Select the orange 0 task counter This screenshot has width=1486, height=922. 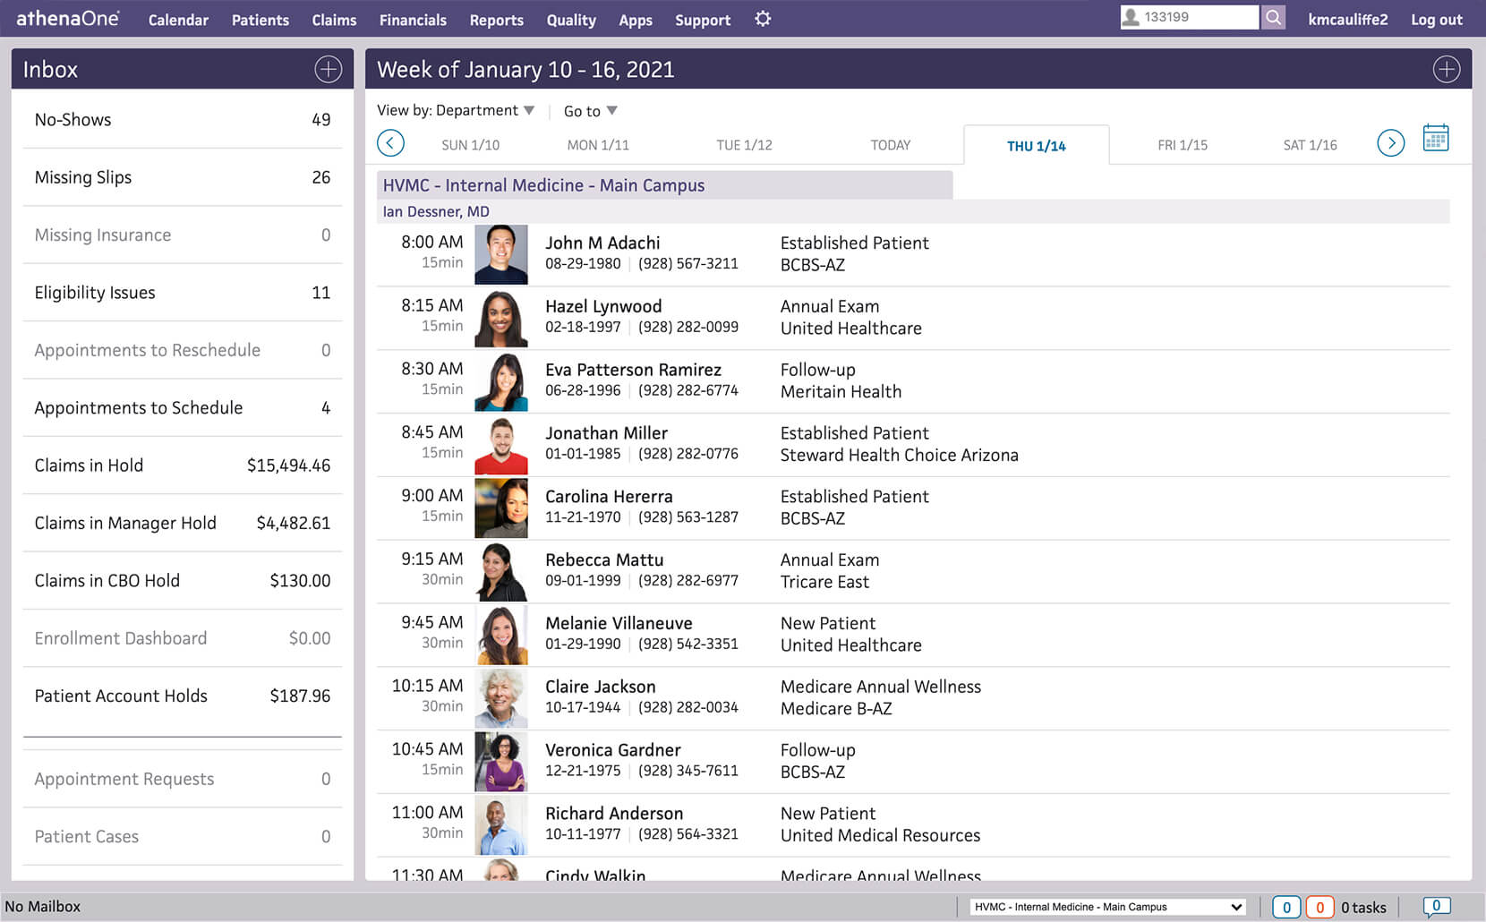pos(1319,906)
